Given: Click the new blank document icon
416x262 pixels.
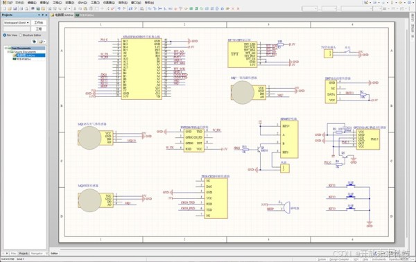Looking at the screenshot, I should (5, 8).
